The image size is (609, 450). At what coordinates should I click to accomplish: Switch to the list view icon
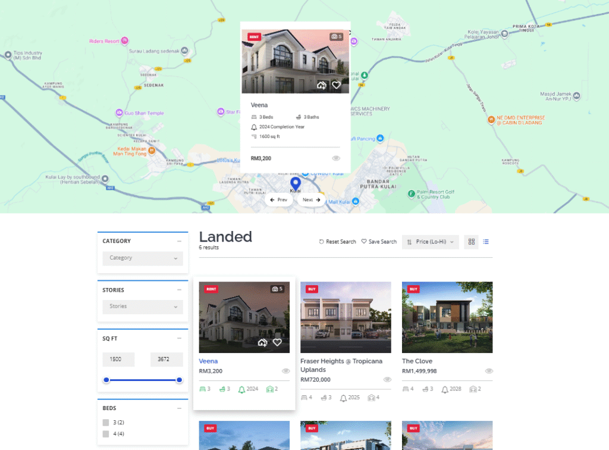tap(486, 242)
